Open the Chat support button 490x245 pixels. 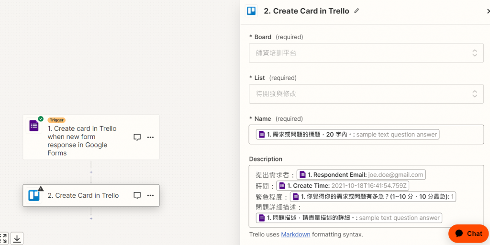click(468, 234)
